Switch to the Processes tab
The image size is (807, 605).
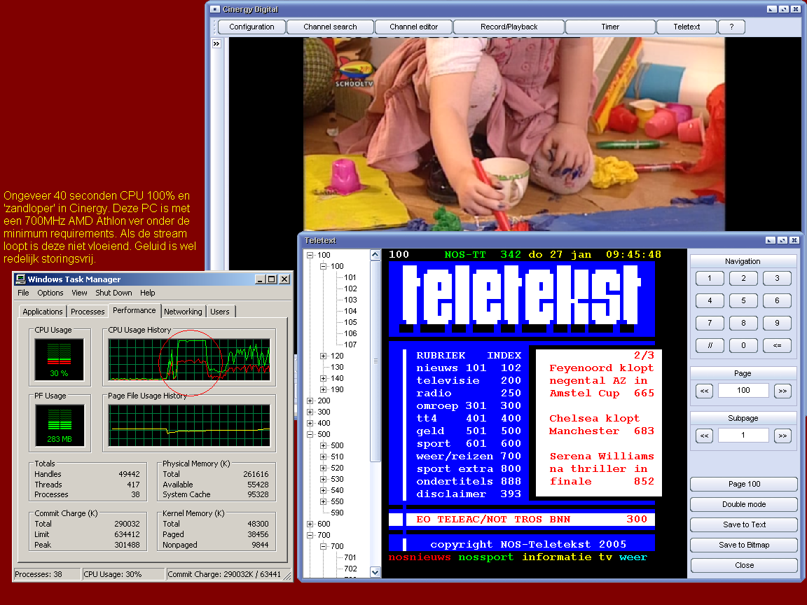(x=88, y=311)
